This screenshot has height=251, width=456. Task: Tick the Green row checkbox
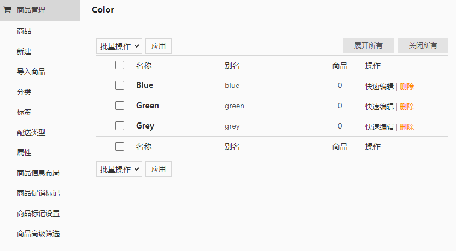click(x=120, y=106)
